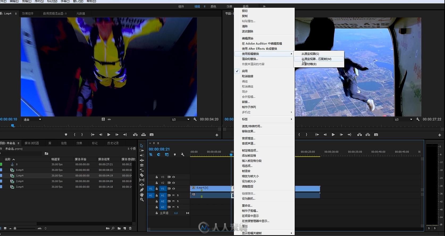The height and width of the screenshot is (236, 445).
Task: Select the Pen tool in the tools panel
Action: click(142, 190)
